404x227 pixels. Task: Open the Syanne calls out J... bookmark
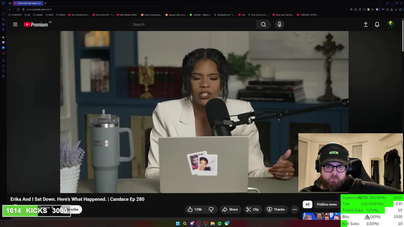[176, 15]
